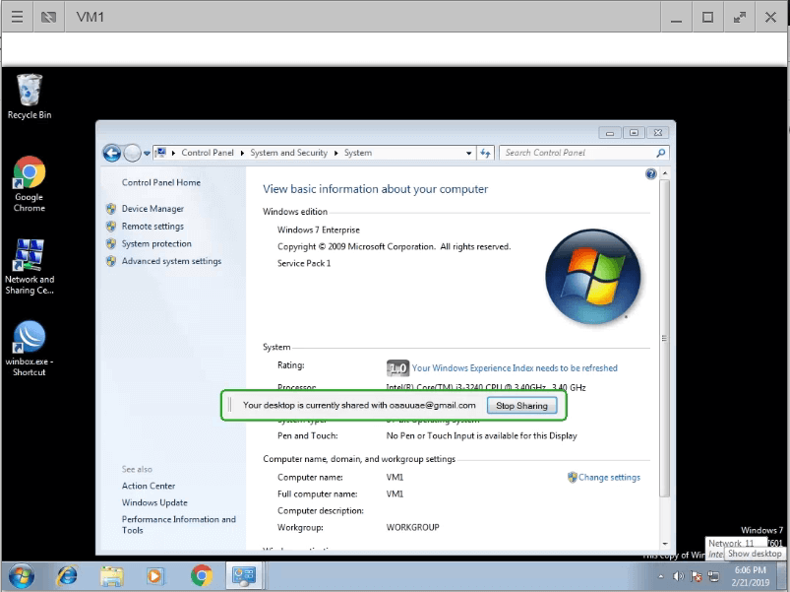790x592 pixels.
Task: Launch Internet Explorer from taskbar
Action: pyautogui.click(x=67, y=576)
